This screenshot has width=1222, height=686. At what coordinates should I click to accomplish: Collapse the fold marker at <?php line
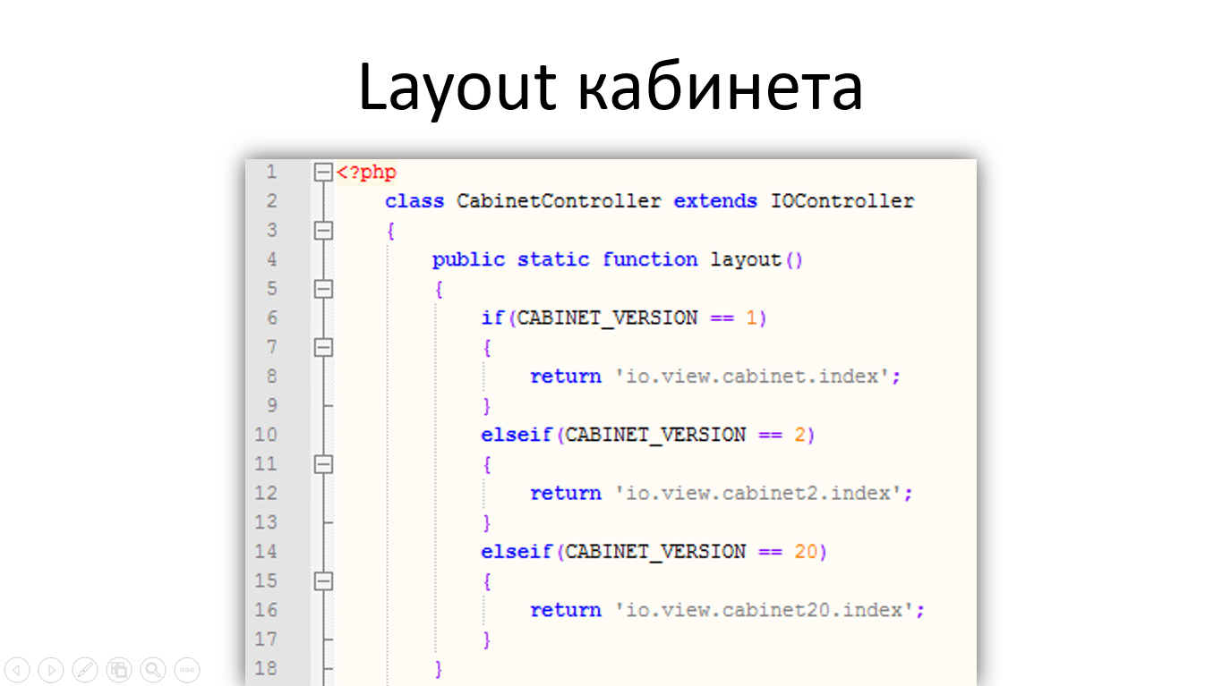(323, 172)
